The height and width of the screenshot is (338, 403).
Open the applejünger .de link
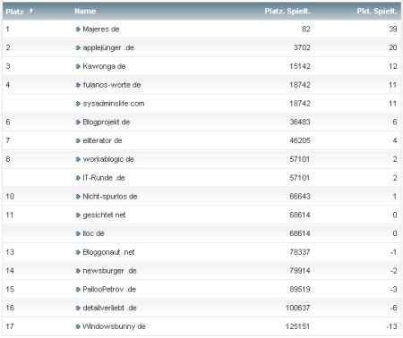click(x=108, y=47)
